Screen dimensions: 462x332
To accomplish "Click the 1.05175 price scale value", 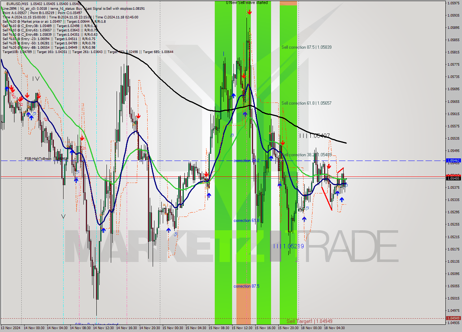I will coord(453,249).
